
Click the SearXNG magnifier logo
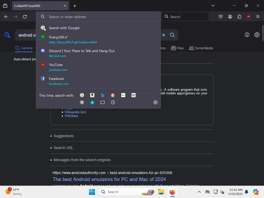click(7, 35)
